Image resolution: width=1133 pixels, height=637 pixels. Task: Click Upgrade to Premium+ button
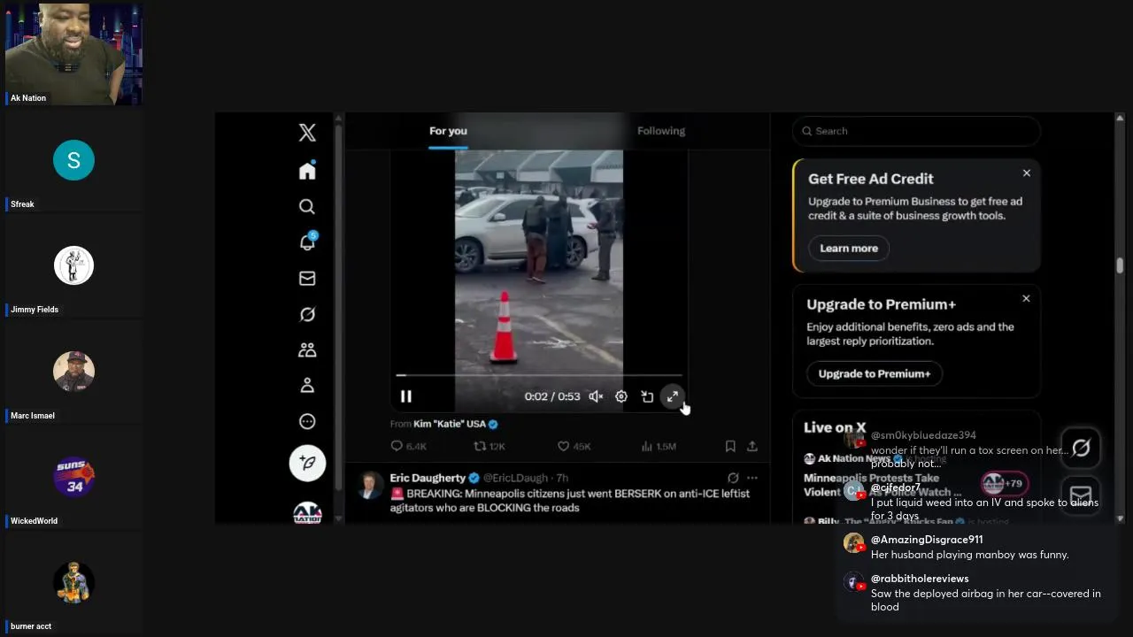[875, 373]
